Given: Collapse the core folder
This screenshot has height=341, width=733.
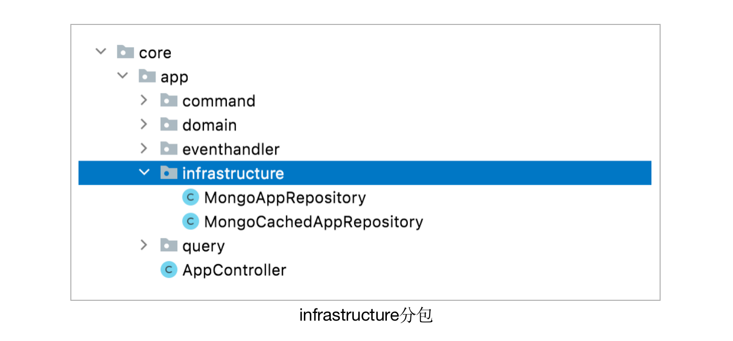Looking at the screenshot, I should pos(101,52).
